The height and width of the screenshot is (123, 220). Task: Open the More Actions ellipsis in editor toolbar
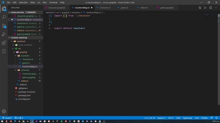(216, 8)
